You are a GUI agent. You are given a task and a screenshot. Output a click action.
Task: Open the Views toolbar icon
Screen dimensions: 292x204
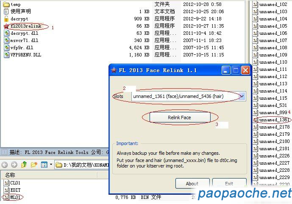44,165
